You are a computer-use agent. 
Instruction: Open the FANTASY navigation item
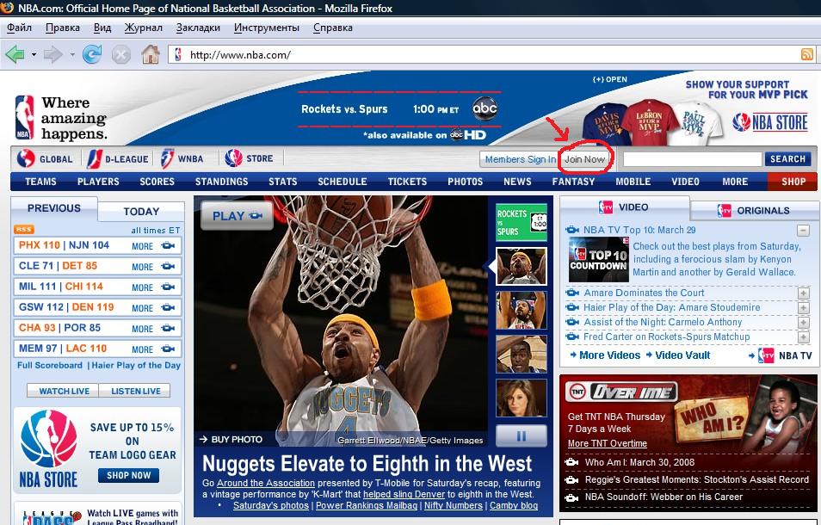[x=573, y=182]
